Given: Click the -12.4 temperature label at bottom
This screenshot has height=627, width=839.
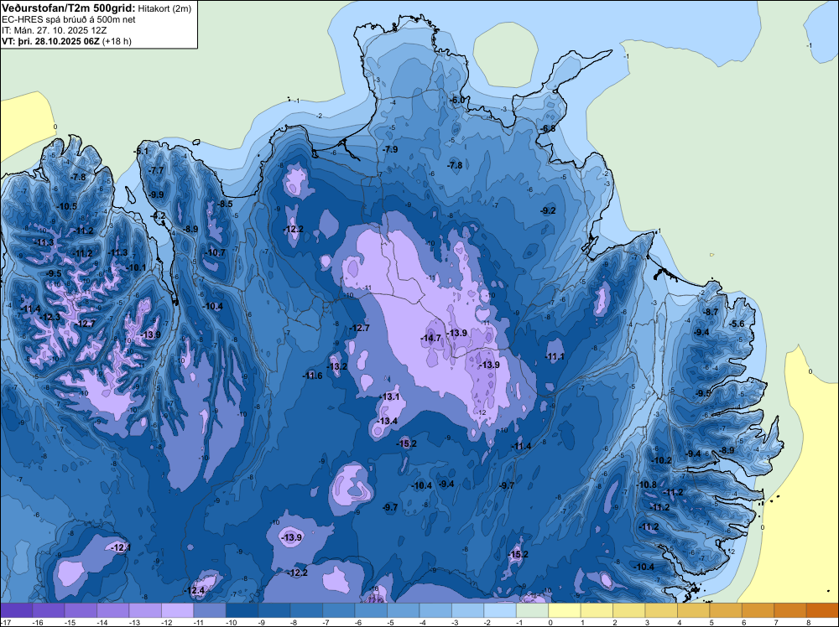Looking at the screenshot, I should 195,591.
